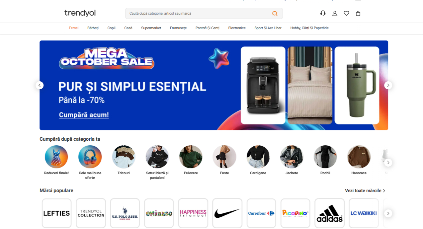
Task: Open the Supermarket menu item
Action: click(151, 28)
